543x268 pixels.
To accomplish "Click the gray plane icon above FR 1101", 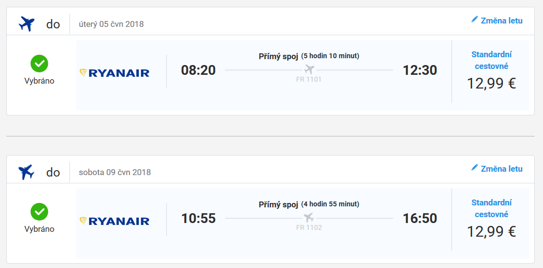I will [x=309, y=69].
